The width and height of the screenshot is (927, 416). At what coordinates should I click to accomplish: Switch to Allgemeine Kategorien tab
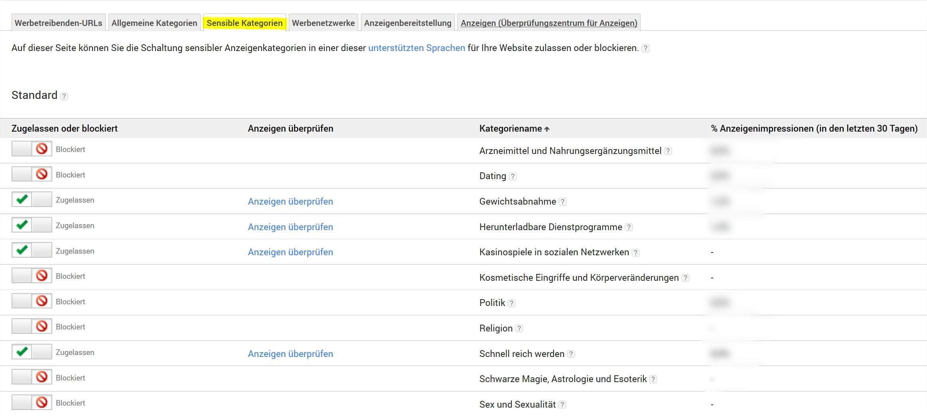click(154, 23)
